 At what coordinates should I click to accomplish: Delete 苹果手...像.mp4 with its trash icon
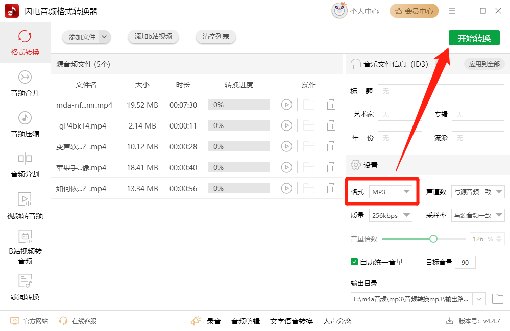331,167
